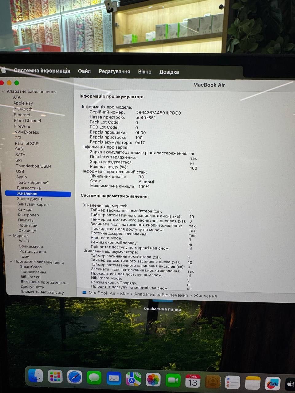Open the Системна інформація app menu
The image size is (295, 393).
coord(42,71)
